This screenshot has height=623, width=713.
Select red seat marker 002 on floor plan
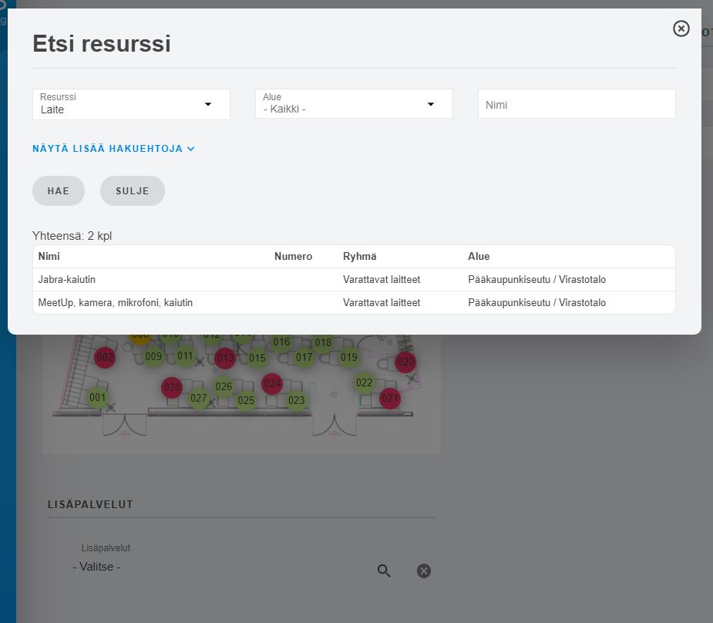(105, 358)
